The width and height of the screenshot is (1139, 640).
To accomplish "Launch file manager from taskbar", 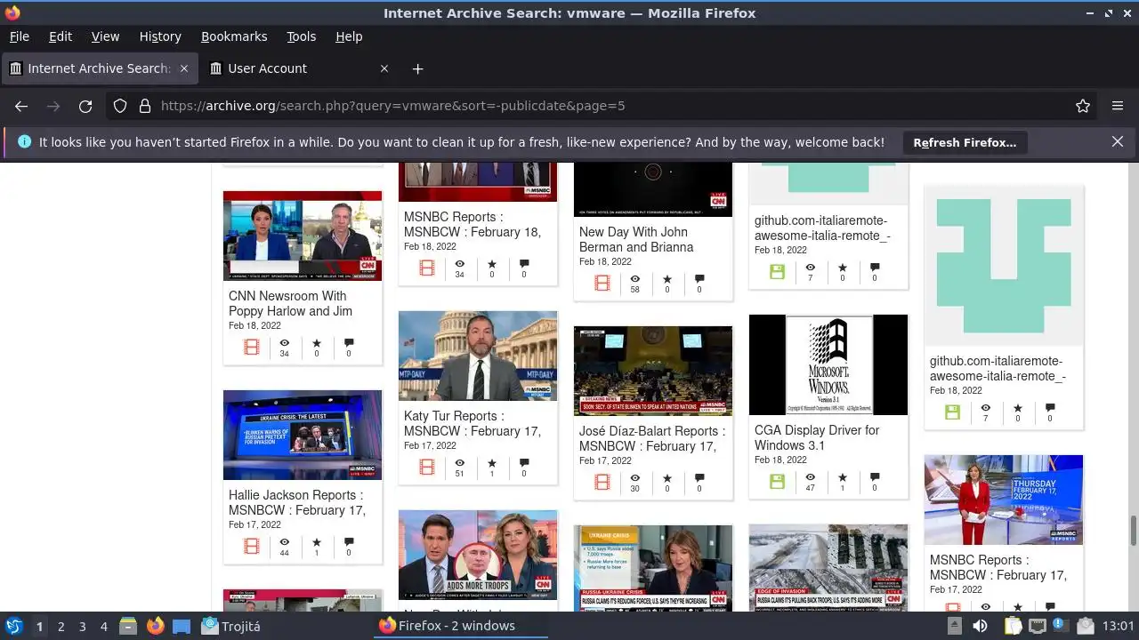I will (128, 626).
